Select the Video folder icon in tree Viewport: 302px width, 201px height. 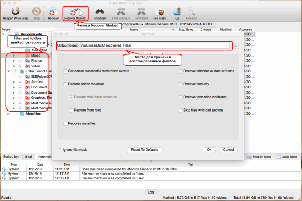(x=28, y=66)
